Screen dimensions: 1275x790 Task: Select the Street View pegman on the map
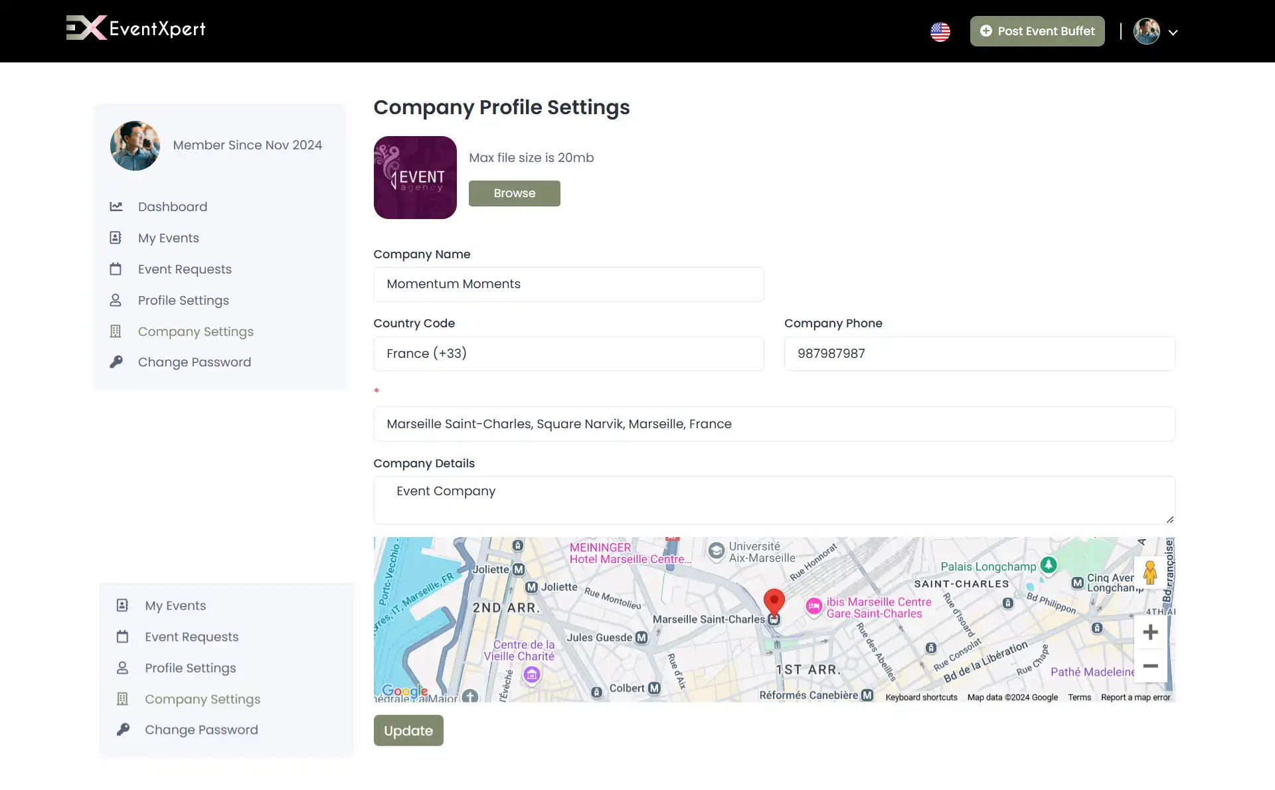pos(1151,572)
